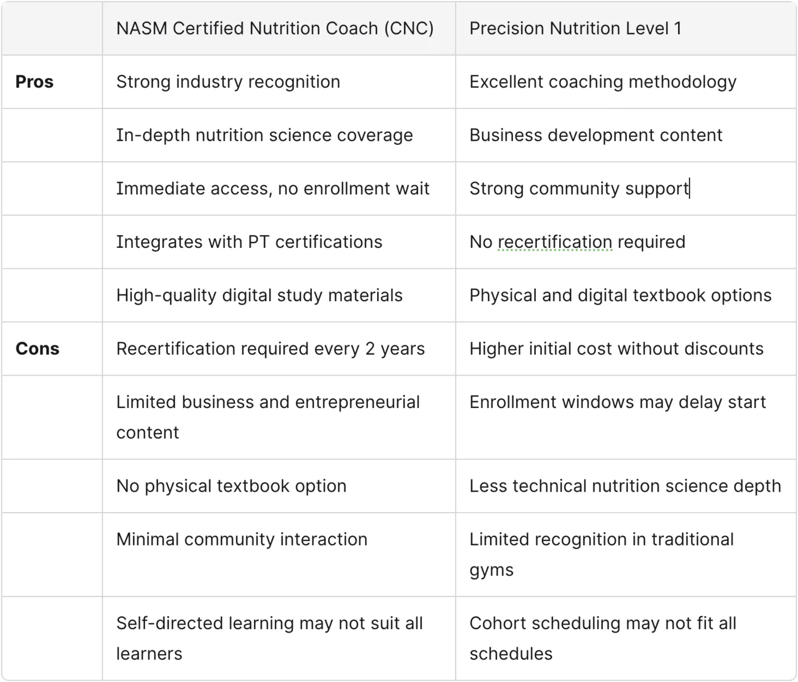Screen dimensions: 798x682
Task: Click 'Physical and digital textbook options' cell
Action: coord(620,296)
